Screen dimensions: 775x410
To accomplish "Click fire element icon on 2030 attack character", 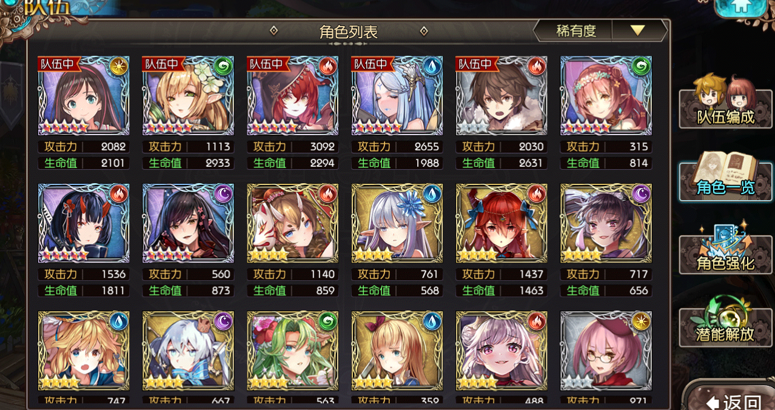I will pos(536,66).
